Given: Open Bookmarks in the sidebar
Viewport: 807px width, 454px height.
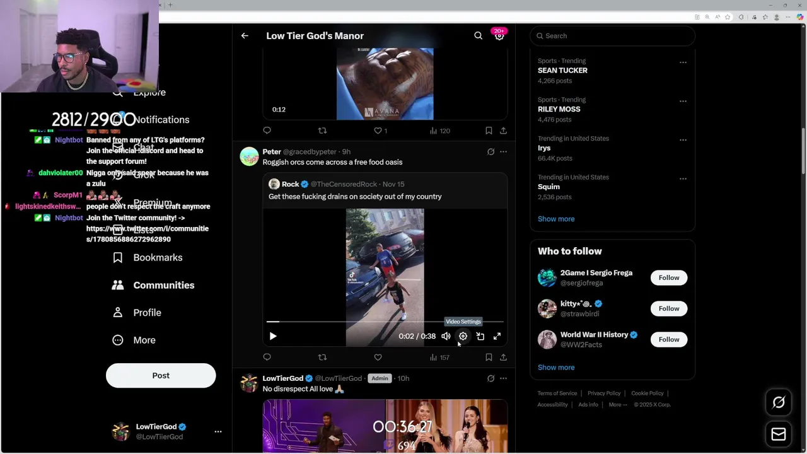Looking at the screenshot, I should pos(148,257).
